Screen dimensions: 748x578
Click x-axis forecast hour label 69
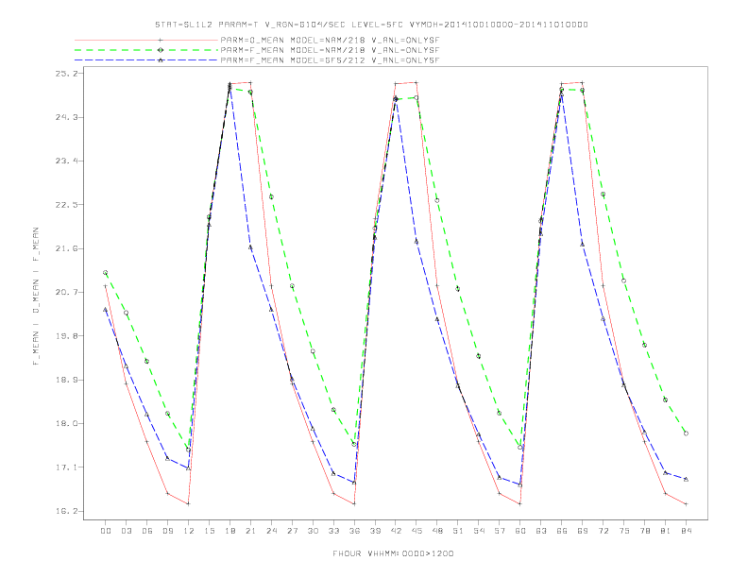[583, 531]
